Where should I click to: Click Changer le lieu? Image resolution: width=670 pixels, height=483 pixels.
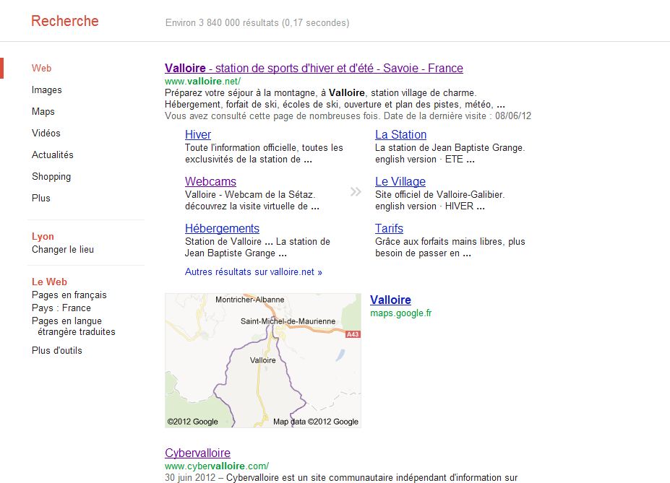click(x=63, y=250)
